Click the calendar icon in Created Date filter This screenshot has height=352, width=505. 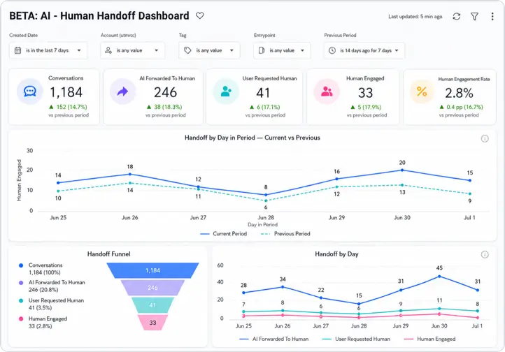click(18, 50)
